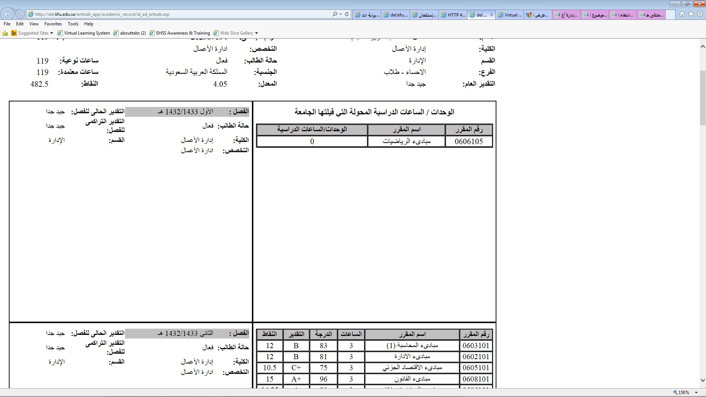Switch to the إستكمال... tab
Screen dimensions: 706x397
[x=424, y=15]
